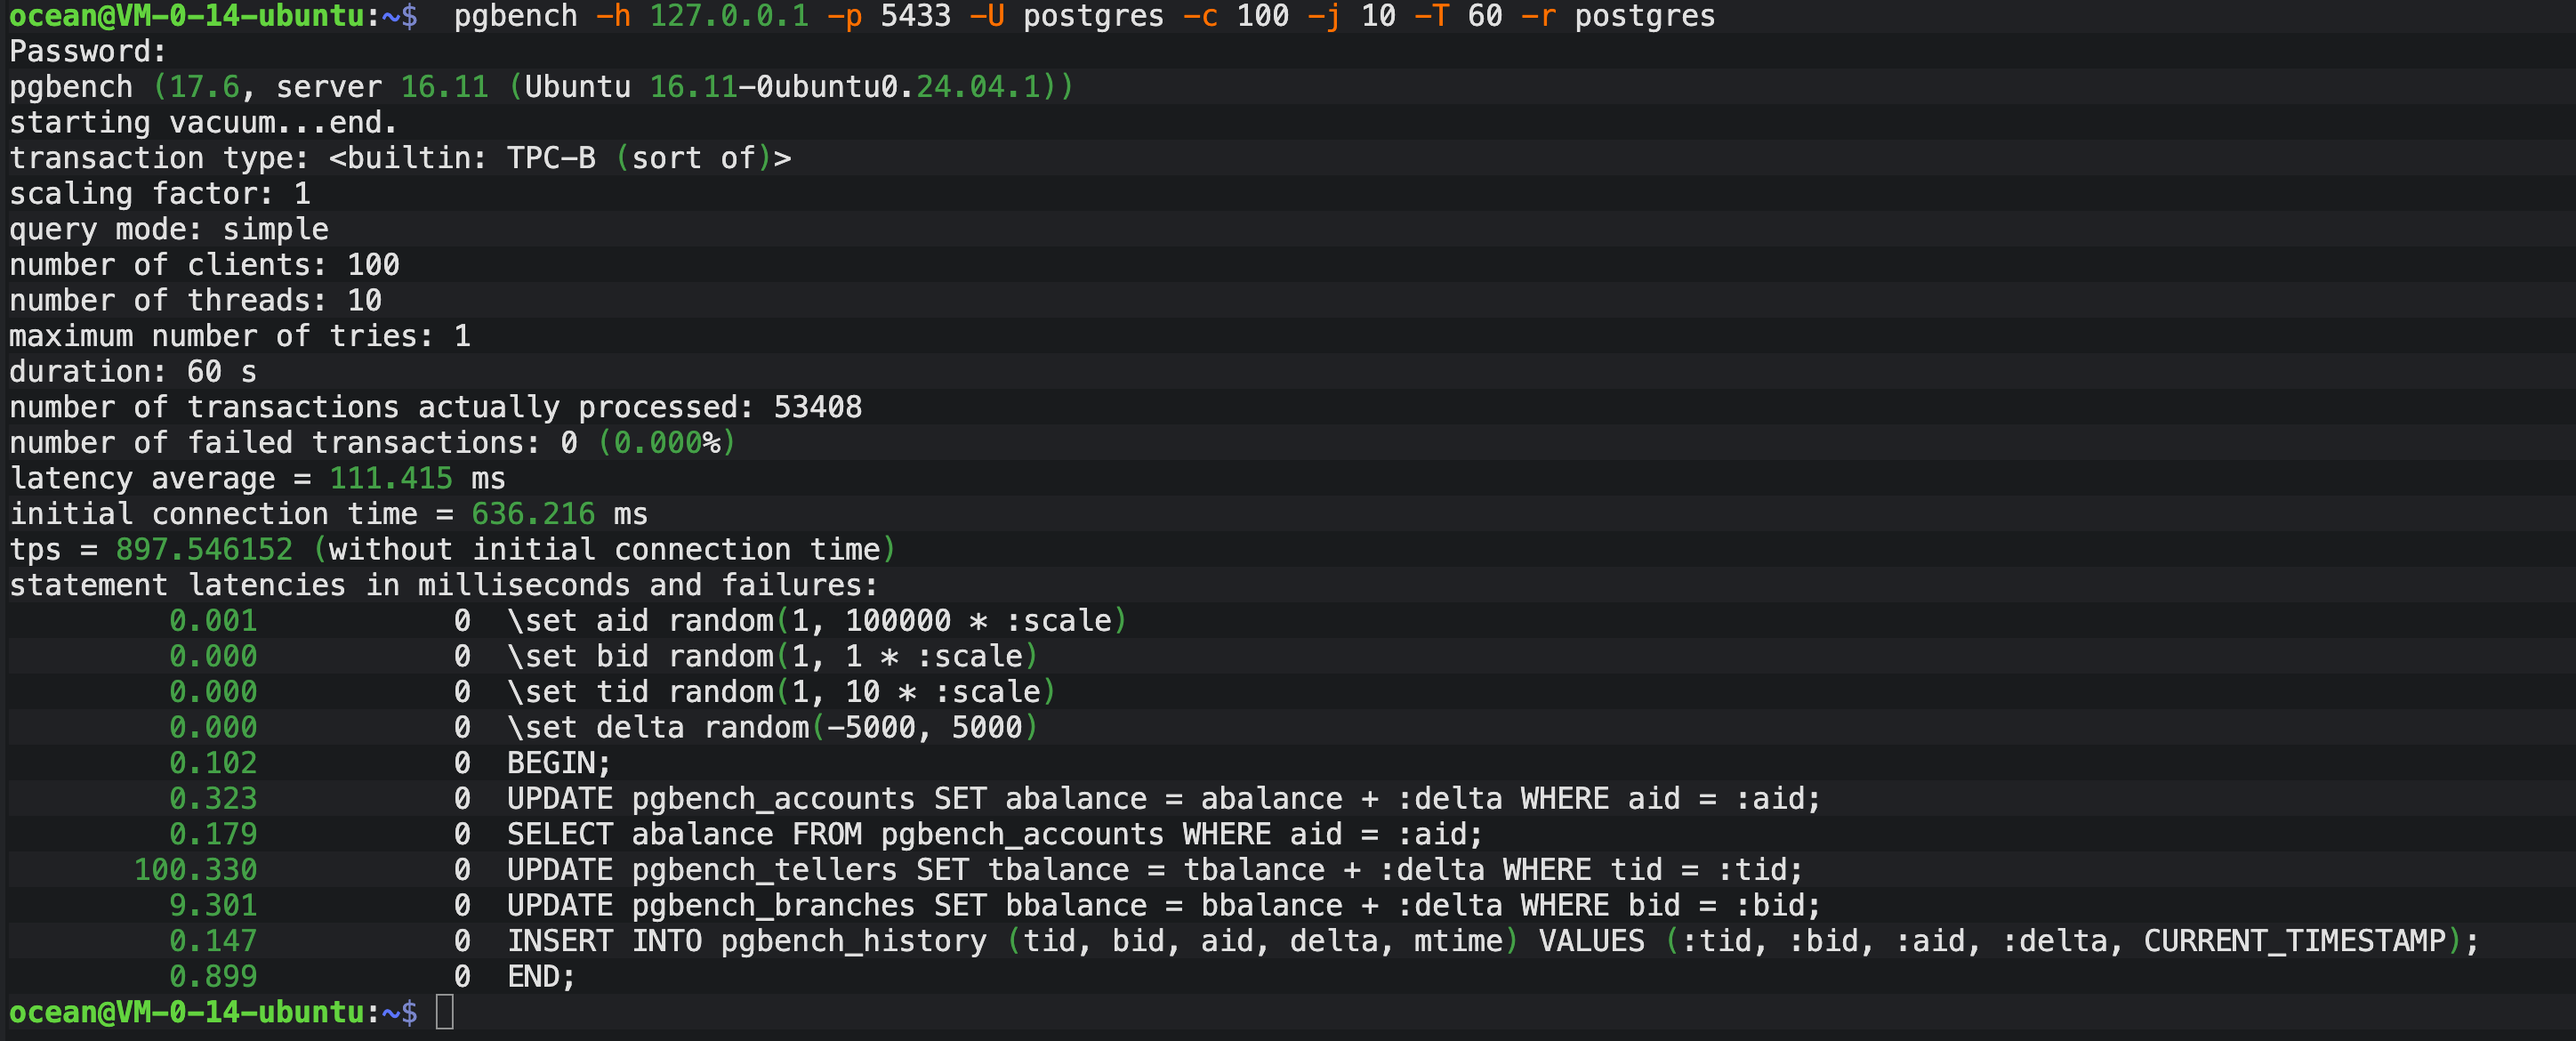Click the INSERT INTO pgbench_history statement

click(1492, 941)
